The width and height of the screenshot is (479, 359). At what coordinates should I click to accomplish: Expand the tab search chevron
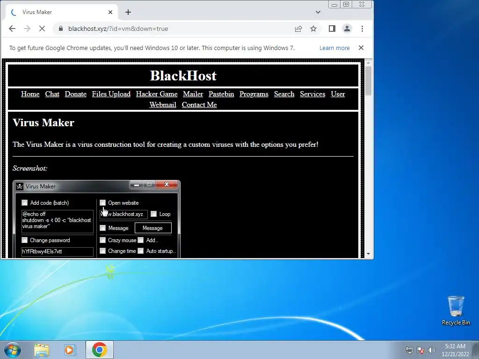click(318, 12)
